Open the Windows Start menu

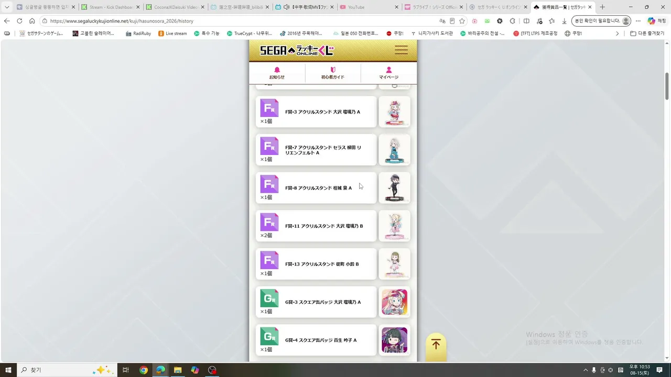8,370
